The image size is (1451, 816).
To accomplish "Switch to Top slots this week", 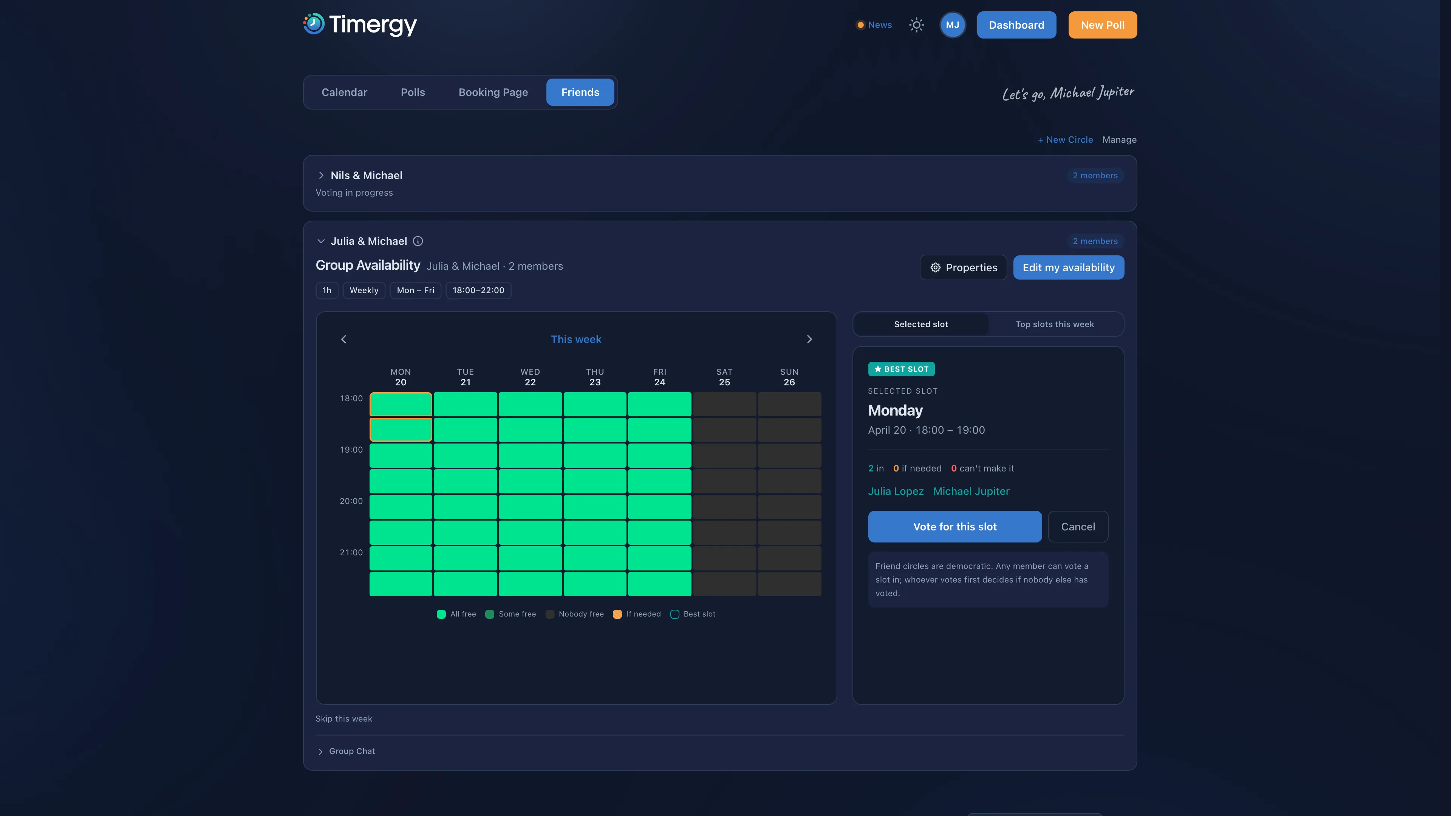I will pyautogui.click(x=1055, y=325).
